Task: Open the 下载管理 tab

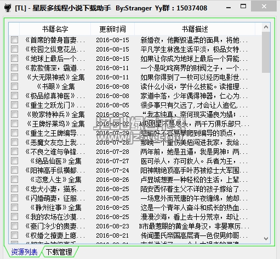Action: click(59, 252)
